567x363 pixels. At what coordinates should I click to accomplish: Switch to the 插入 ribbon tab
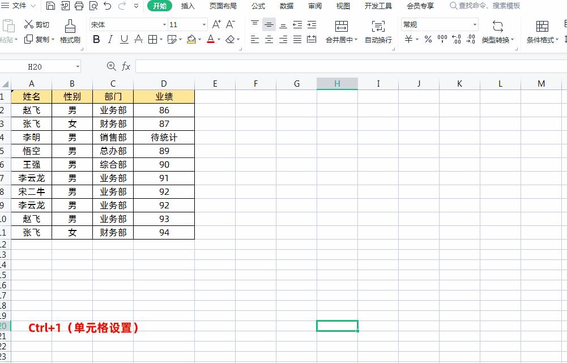187,6
